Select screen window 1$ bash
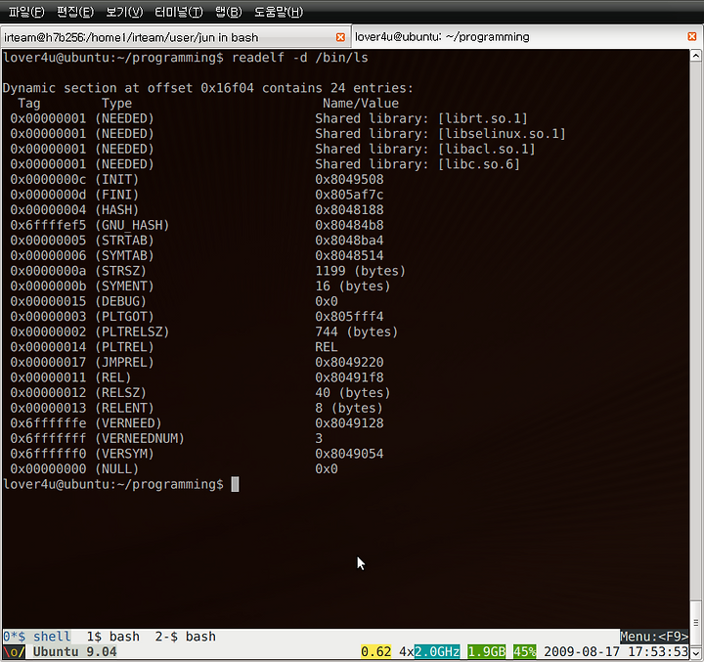Screen dimensions: 704x662 point(113,637)
